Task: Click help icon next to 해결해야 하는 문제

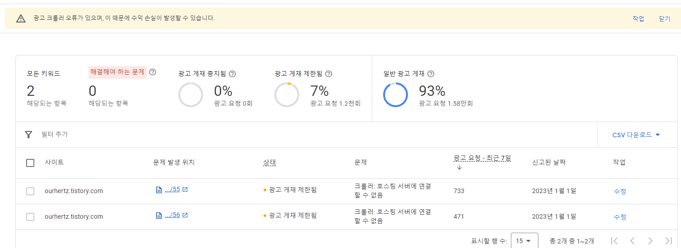Action: (x=153, y=72)
